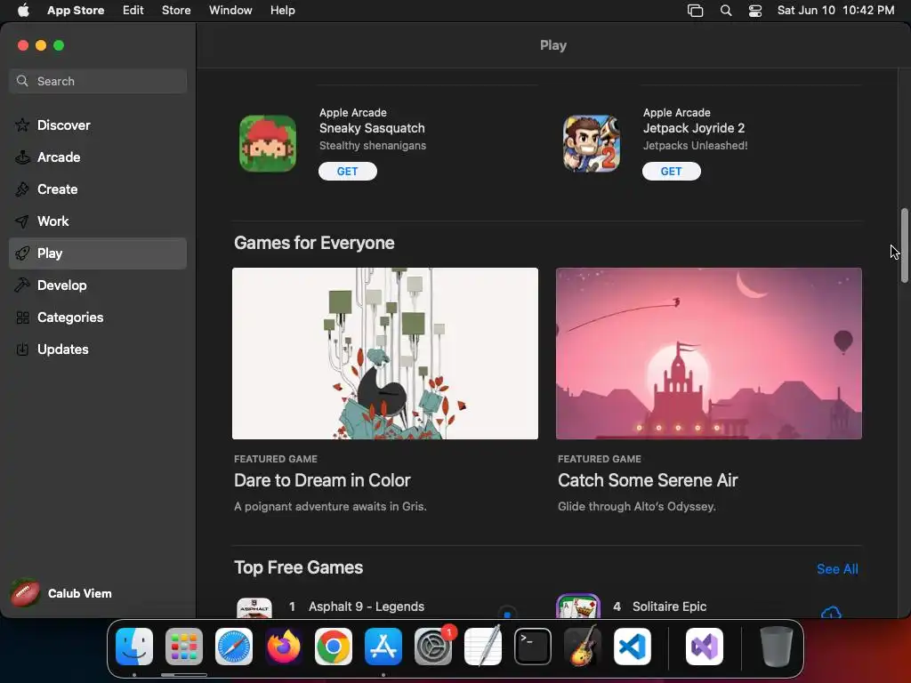Open the Trash in the dock

pos(776,647)
